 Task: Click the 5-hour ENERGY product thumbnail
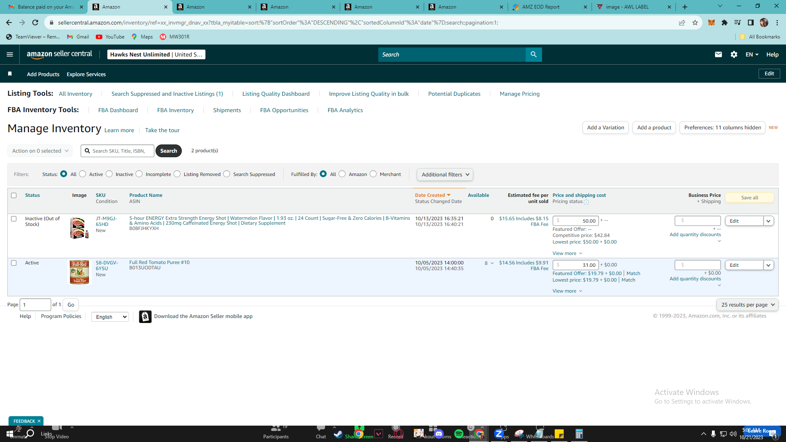click(x=79, y=228)
